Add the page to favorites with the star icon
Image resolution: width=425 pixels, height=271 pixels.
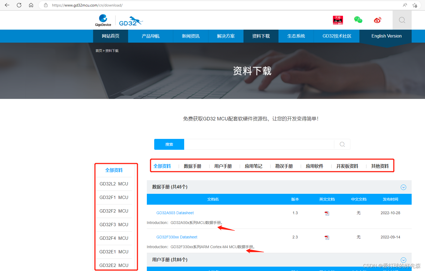click(415, 5)
